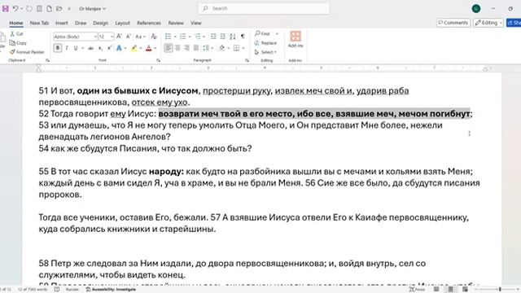The height and width of the screenshot is (293, 521).
Task: Open the Paragraph dialog launcher
Action: coord(247,60)
